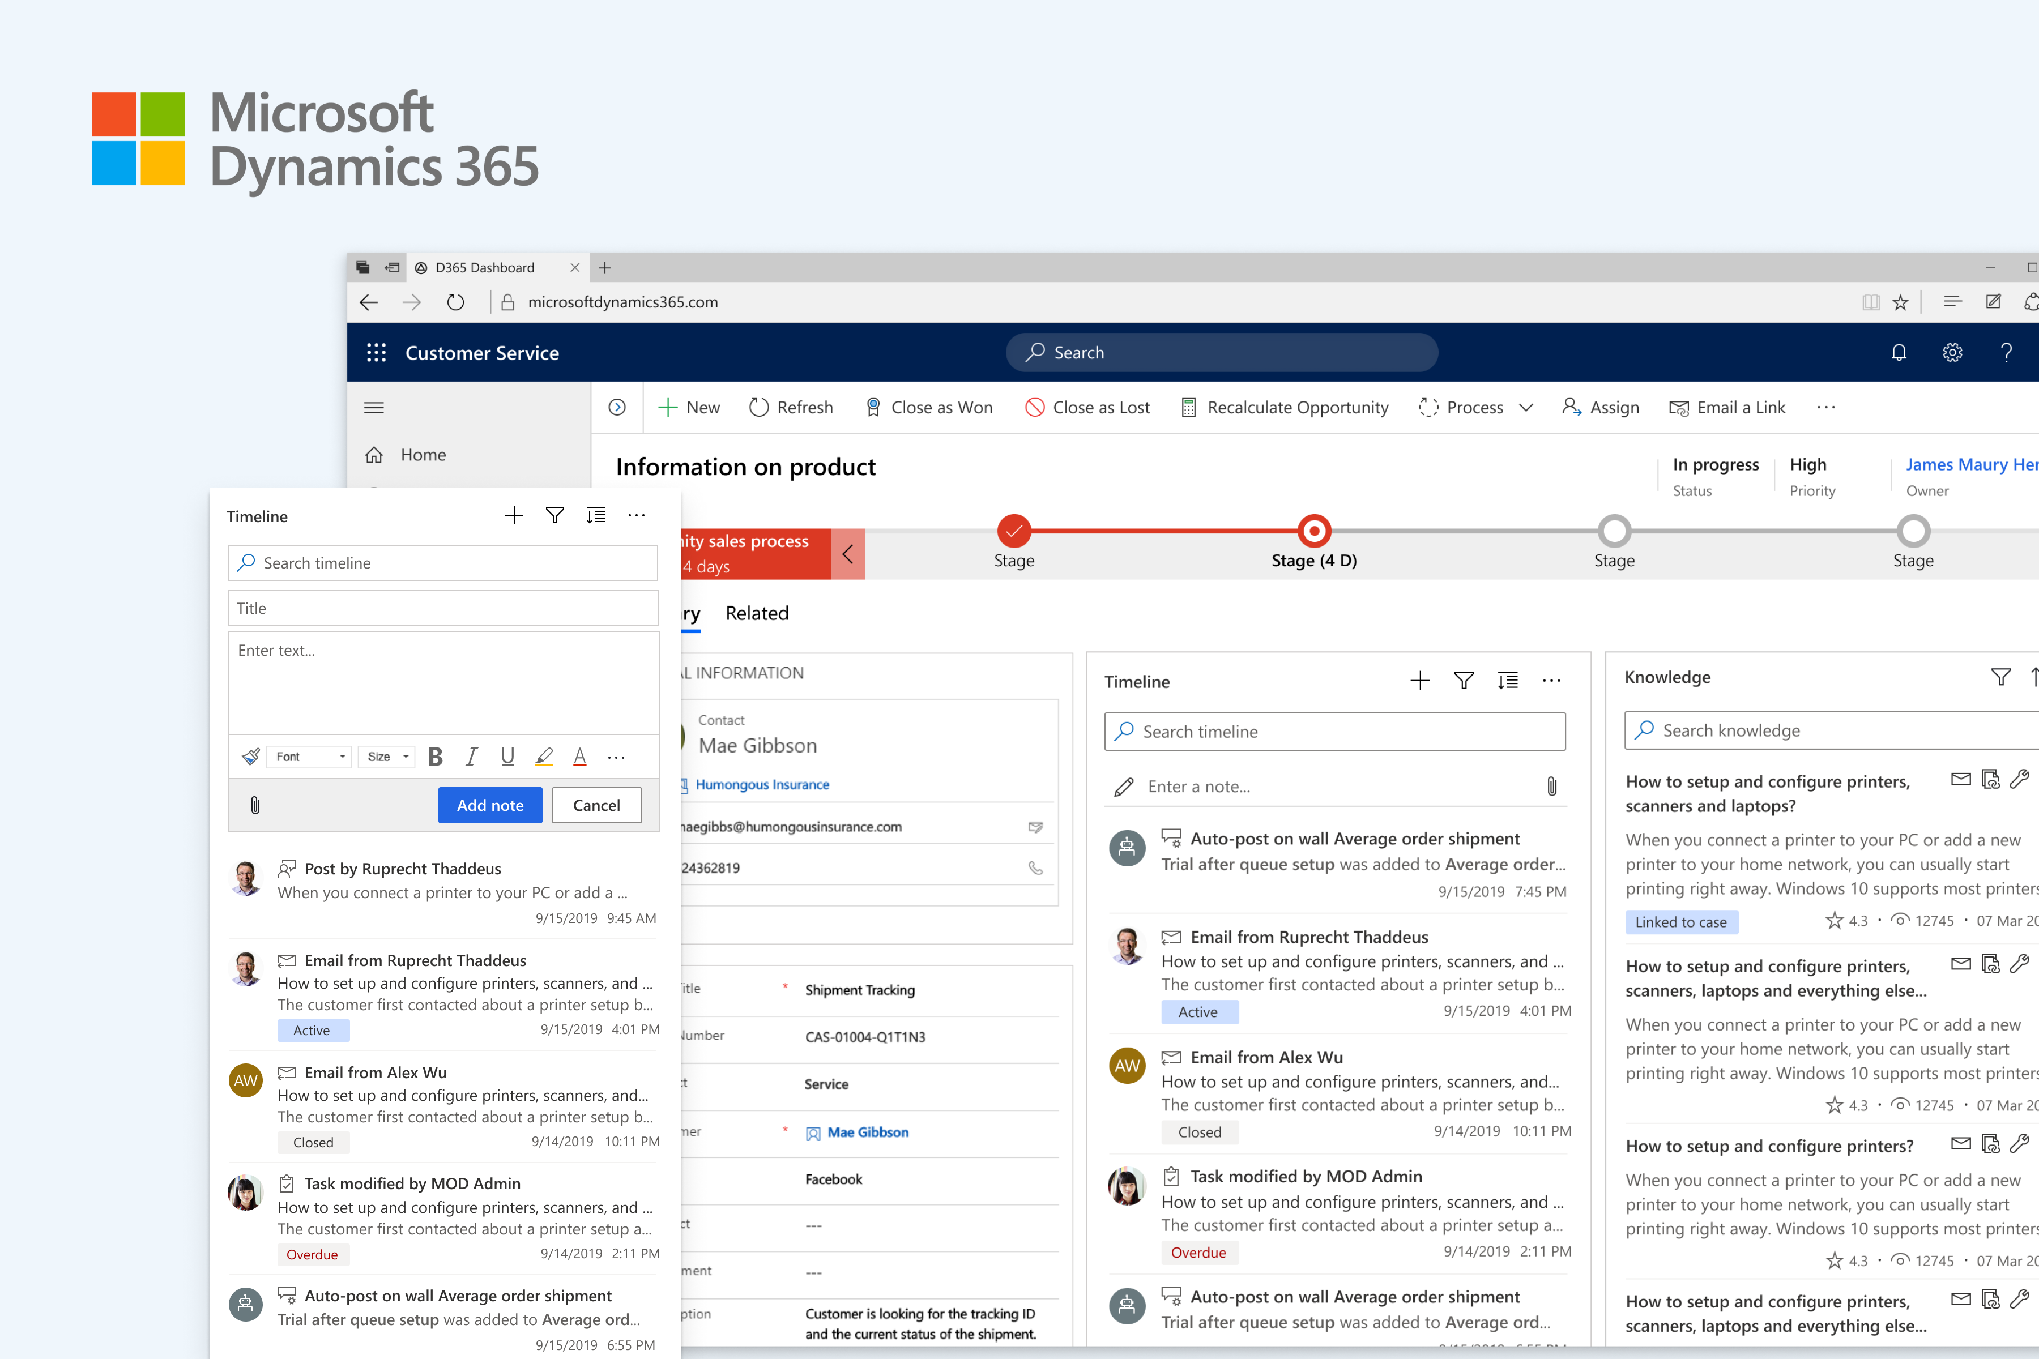Open the notifications bell
The image size is (2039, 1359).
click(1899, 353)
